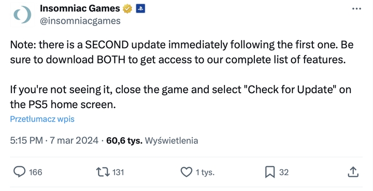The height and width of the screenshot is (191, 373).
Task: Click the repost arrows icon
Action: [103, 172]
